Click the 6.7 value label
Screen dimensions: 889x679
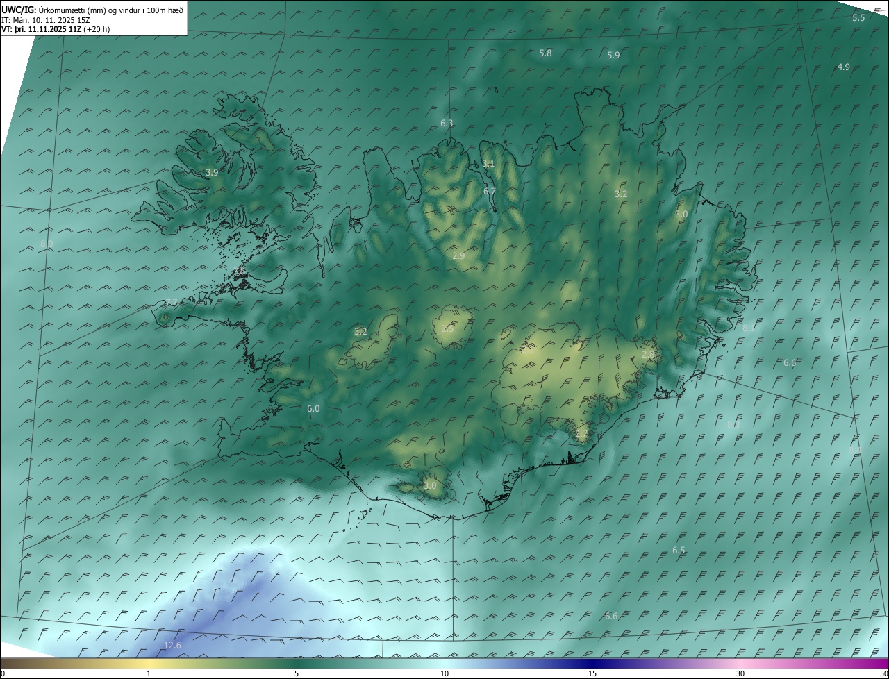(x=490, y=191)
